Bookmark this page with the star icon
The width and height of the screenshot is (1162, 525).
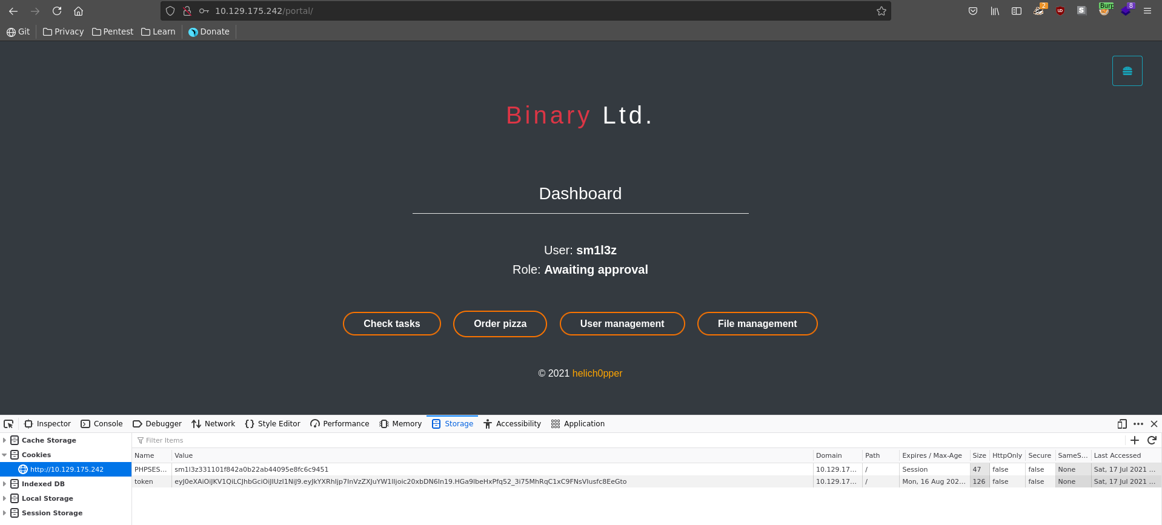[881, 11]
